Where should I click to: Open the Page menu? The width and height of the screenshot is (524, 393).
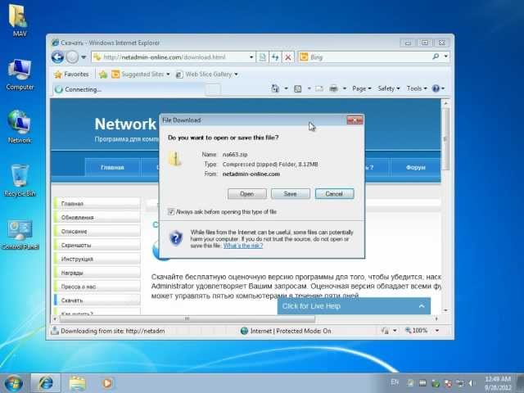[362, 88]
